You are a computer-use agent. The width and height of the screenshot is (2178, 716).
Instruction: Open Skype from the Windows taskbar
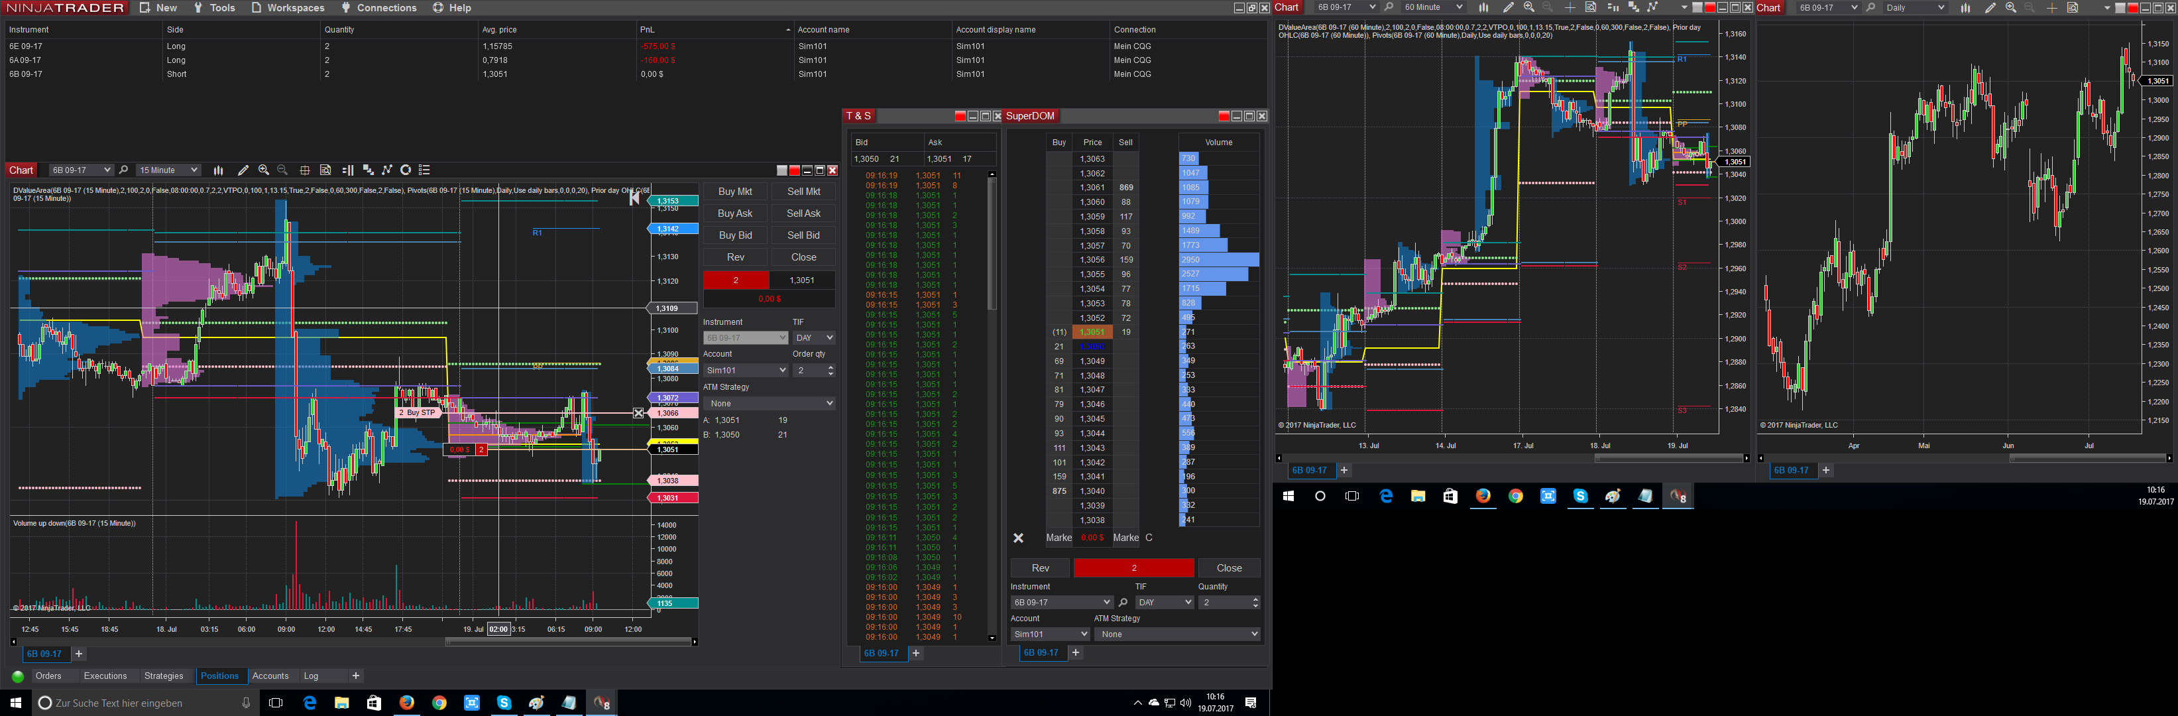coord(504,703)
